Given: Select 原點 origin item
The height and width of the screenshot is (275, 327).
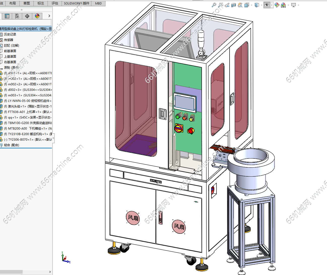Looking at the screenshot, I should 11,68.
